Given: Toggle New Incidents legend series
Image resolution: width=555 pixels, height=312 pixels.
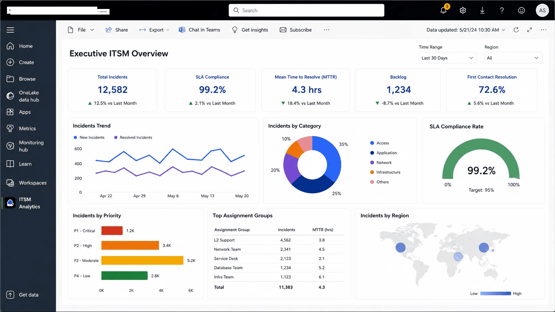Looking at the screenshot, I should (x=89, y=138).
